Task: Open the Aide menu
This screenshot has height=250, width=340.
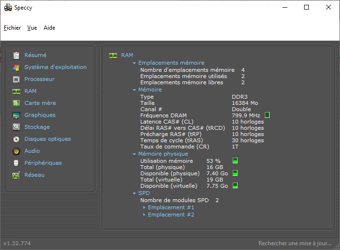Action: point(49,28)
